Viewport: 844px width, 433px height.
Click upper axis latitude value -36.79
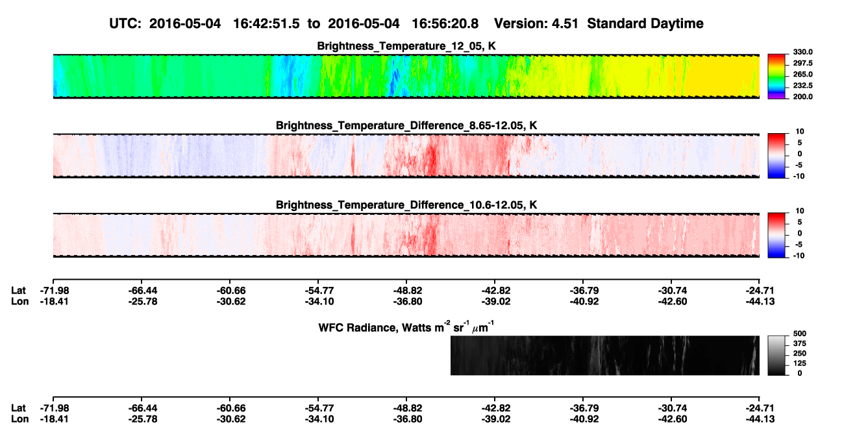point(583,290)
